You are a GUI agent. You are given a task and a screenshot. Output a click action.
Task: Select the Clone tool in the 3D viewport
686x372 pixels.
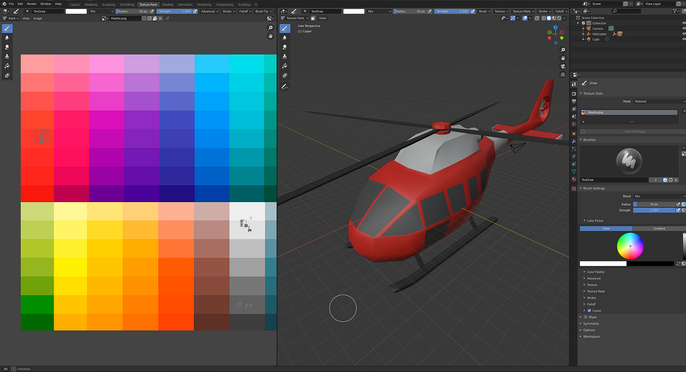[285, 56]
